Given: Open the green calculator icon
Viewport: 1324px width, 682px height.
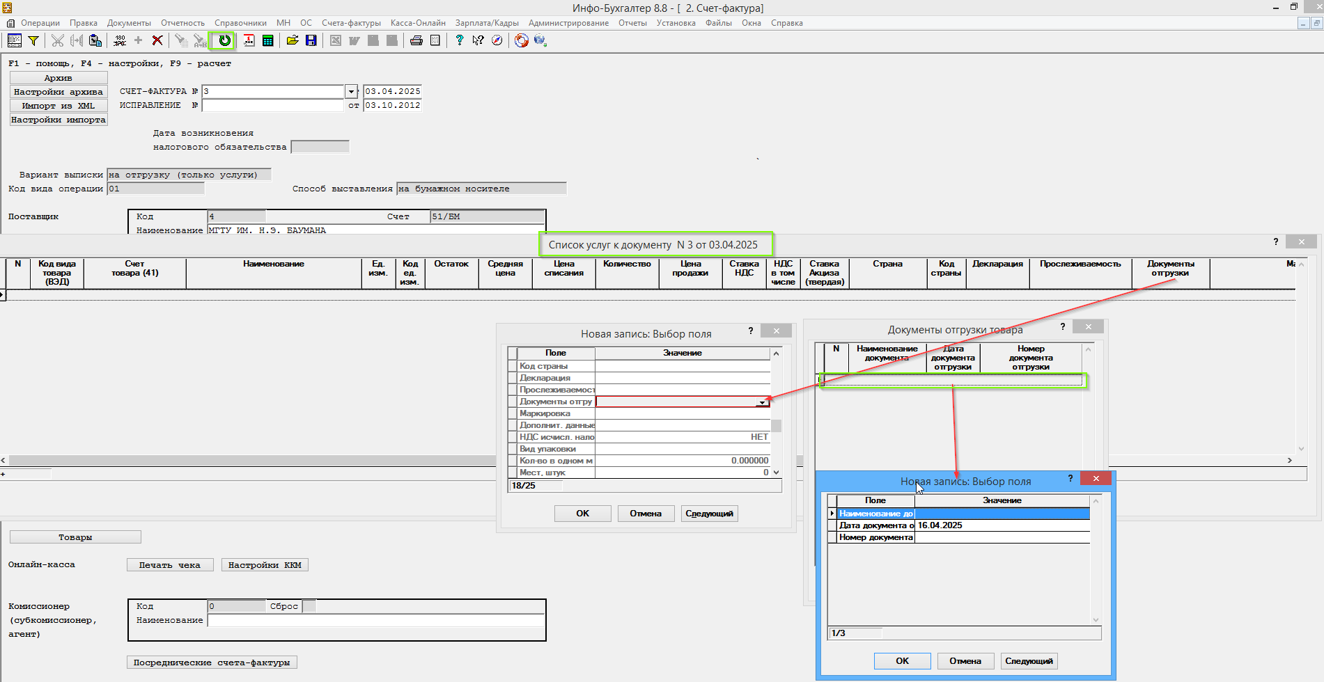Looking at the screenshot, I should [267, 40].
